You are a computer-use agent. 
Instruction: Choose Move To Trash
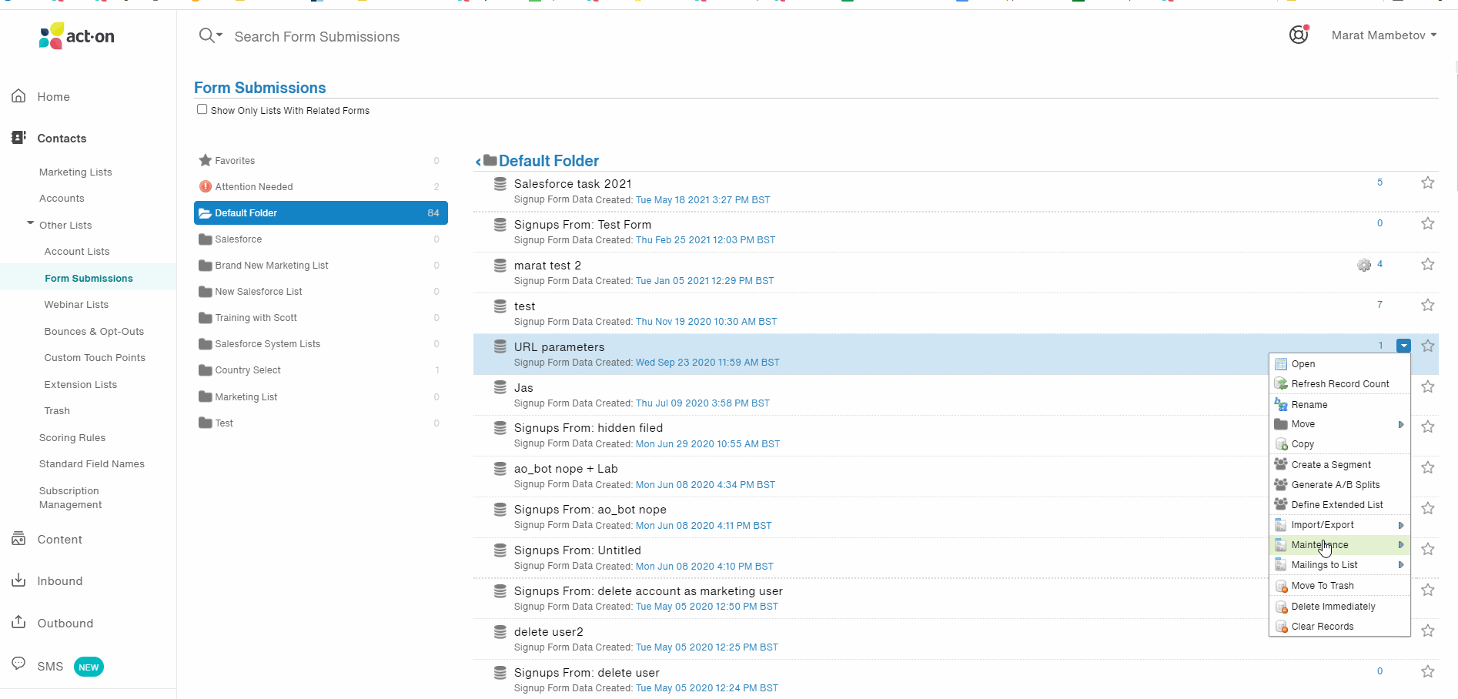pyautogui.click(x=1339, y=586)
